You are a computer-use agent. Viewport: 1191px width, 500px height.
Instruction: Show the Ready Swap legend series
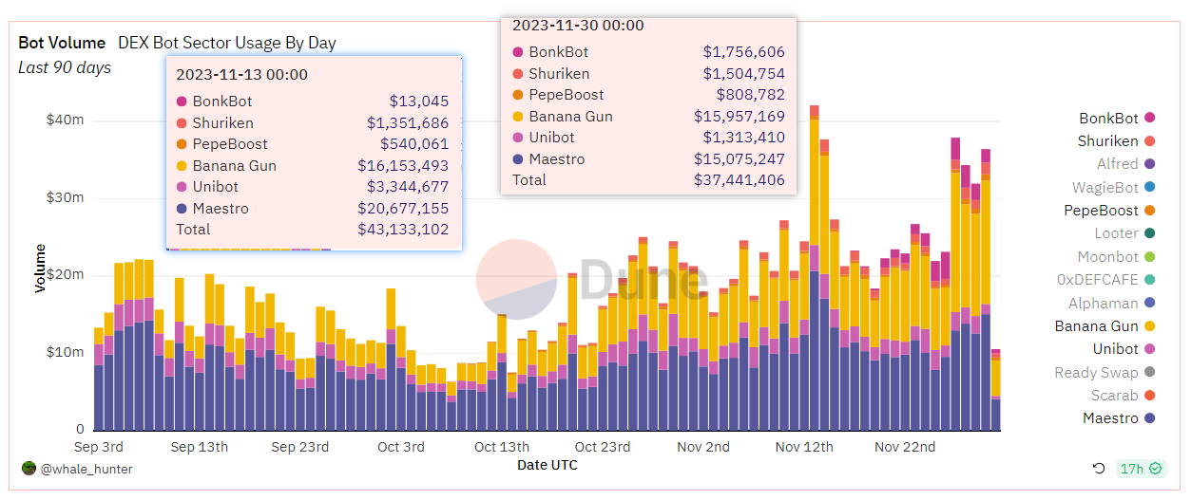[x=1096, y=373]
